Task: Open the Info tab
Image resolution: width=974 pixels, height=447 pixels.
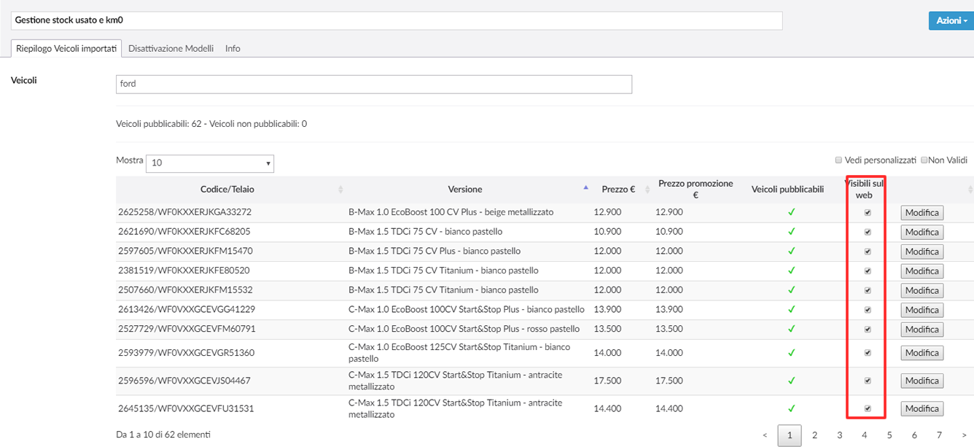Action: [233, 48]
